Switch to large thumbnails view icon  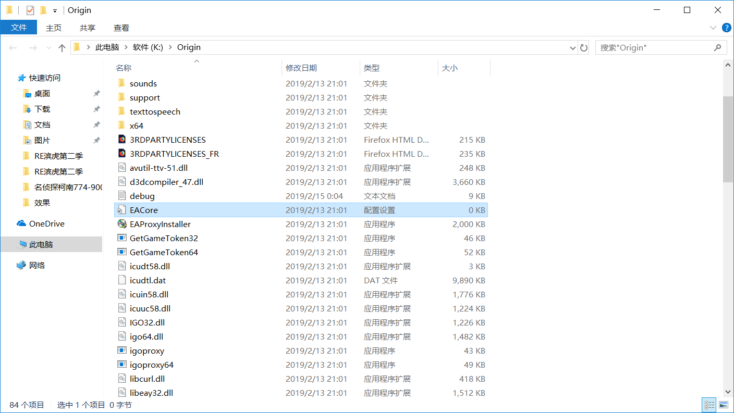[x=724, y=405]
